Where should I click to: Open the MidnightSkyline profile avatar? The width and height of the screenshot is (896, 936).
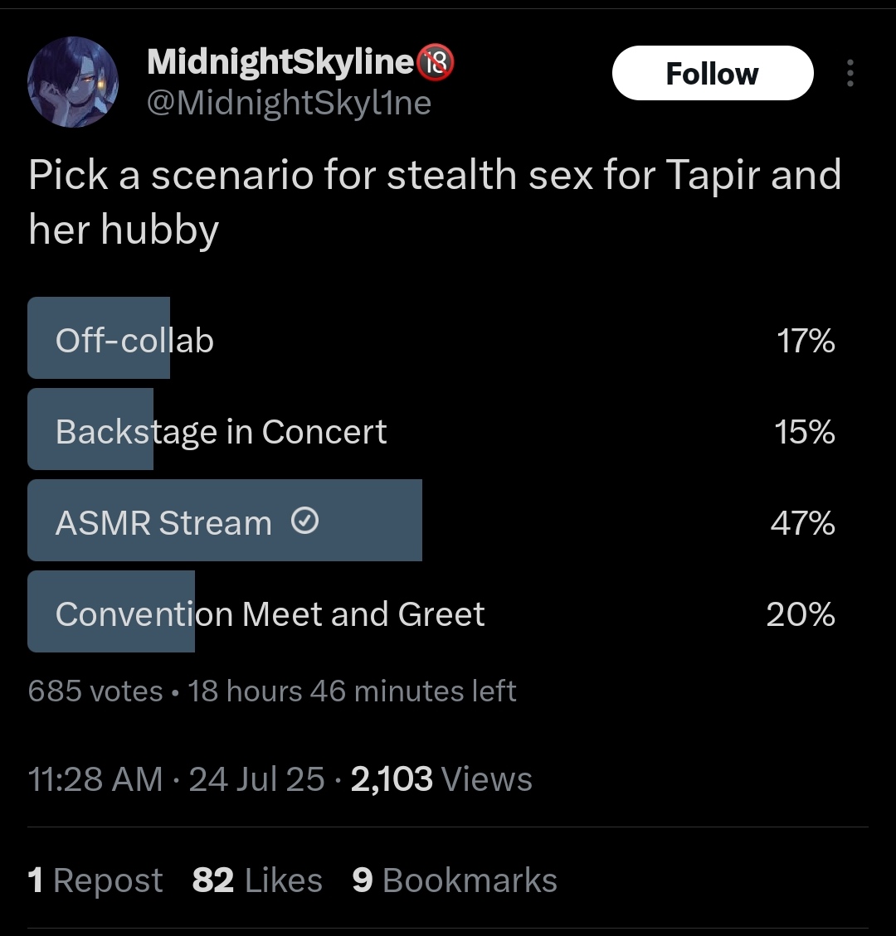click(73, 81)
